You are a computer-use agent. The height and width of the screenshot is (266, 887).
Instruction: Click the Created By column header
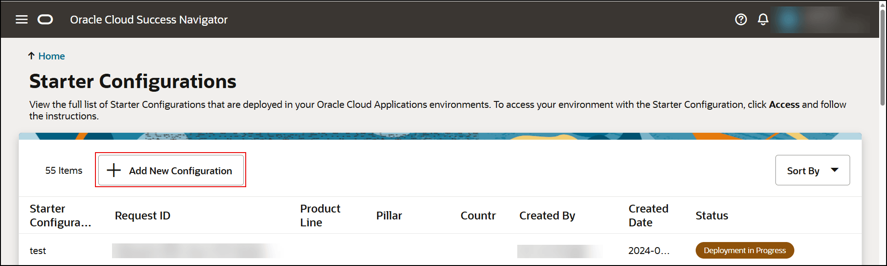pos(547,215)
